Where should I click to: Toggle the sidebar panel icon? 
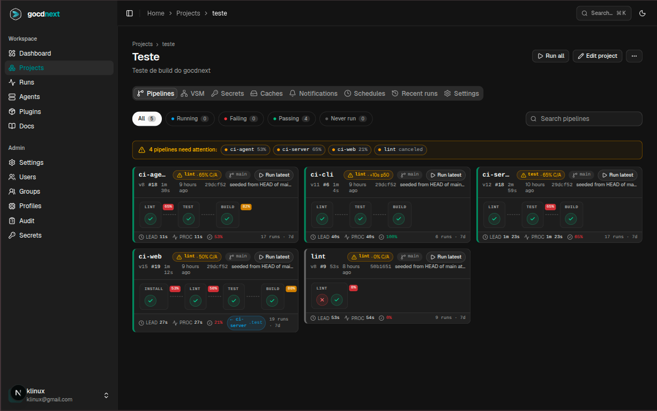pyautogui.click(x=130, y=13)
